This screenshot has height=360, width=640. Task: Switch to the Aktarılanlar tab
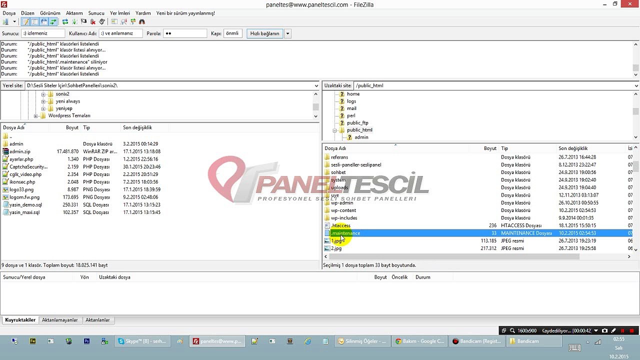(97, 320)
